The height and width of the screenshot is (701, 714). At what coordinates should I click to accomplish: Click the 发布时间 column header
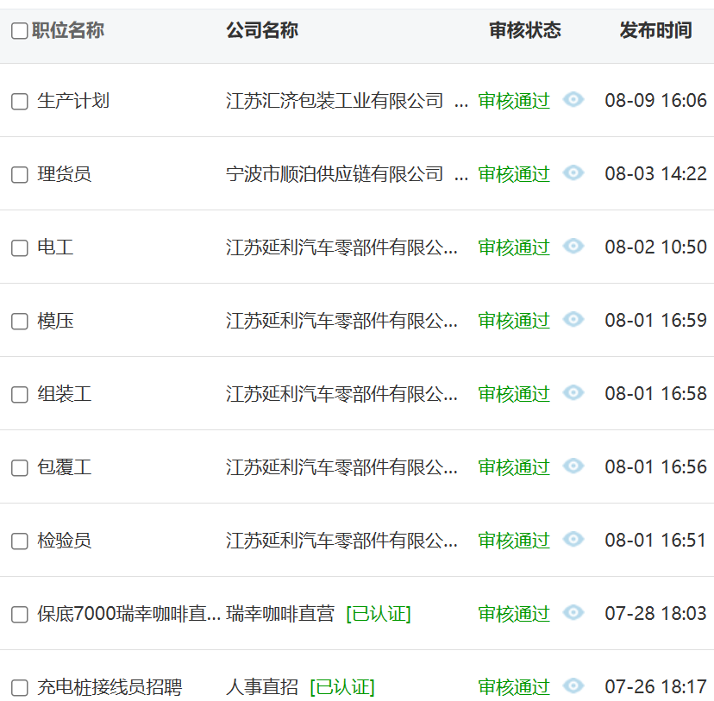click(x=655, y=30)
